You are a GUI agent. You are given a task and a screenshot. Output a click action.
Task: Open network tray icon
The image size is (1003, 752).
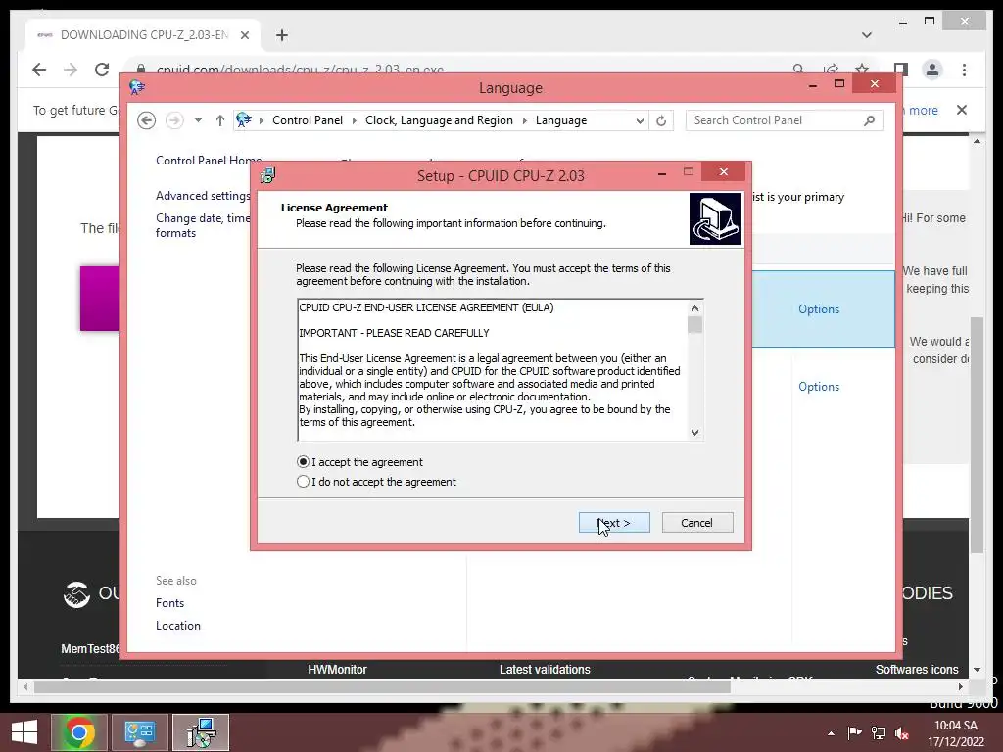pyautogui.click(x=879, y=733)
